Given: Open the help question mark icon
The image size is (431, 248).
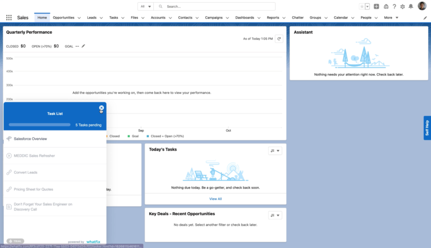Looking at the screenshot, I should pyautogui.click(x=394, y=6).
